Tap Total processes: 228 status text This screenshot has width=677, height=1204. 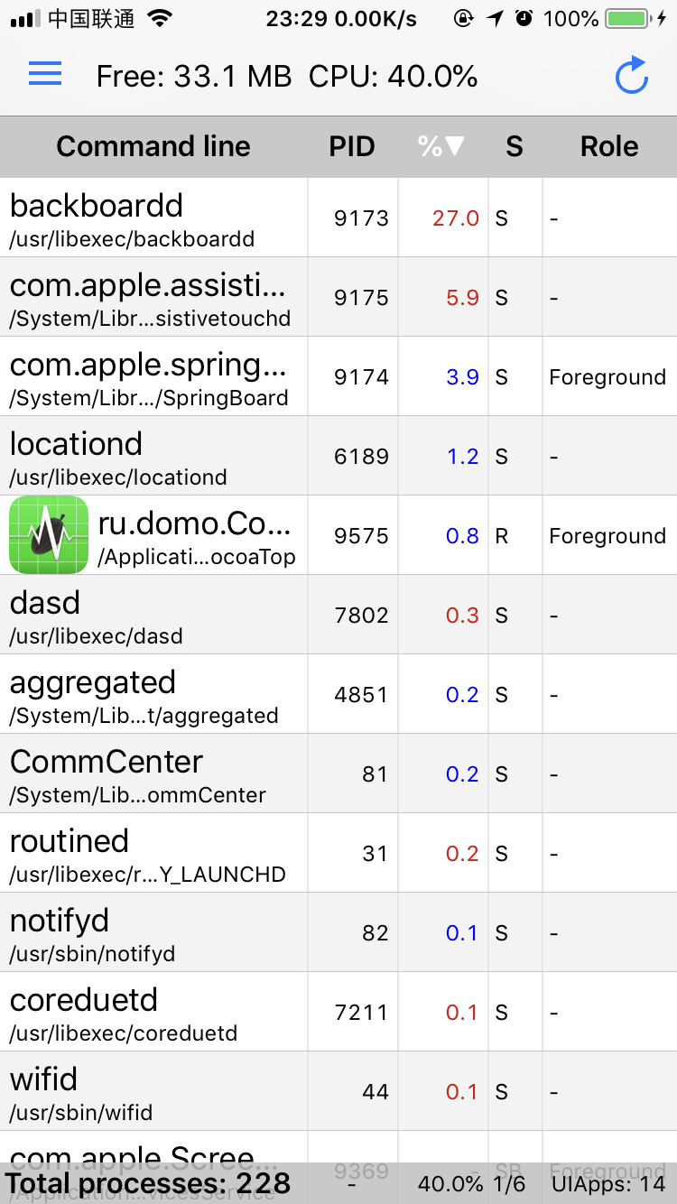pos(149,1182)
